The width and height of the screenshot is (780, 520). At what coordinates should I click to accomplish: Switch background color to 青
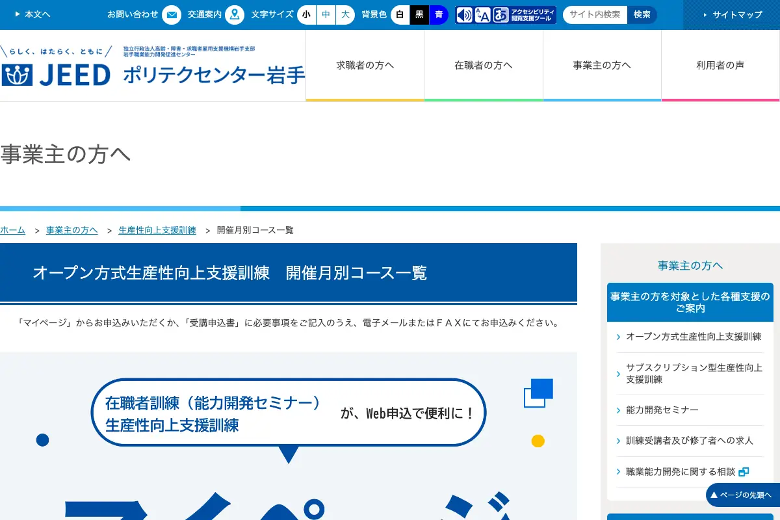click(x=439, y=14)
